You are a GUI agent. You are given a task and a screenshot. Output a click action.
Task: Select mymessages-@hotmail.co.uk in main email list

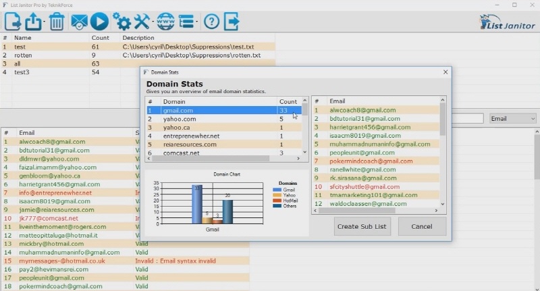click(62, 261)
